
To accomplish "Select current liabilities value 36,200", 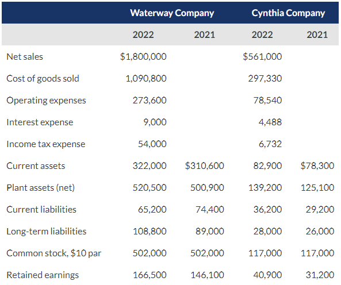I will (268, 210).
